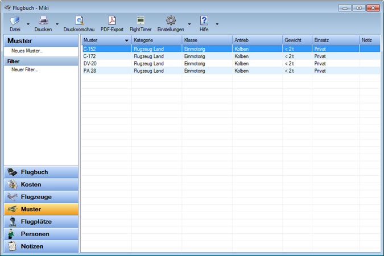384x256 pixels.
Task: Click the Neuer Filter... link
Action: click(x=24, y=70)
